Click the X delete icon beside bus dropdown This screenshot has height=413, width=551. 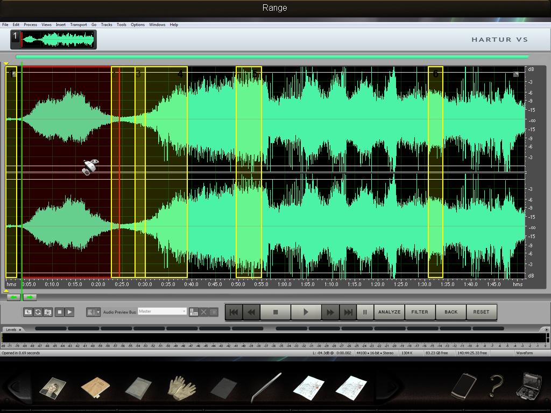204,312
